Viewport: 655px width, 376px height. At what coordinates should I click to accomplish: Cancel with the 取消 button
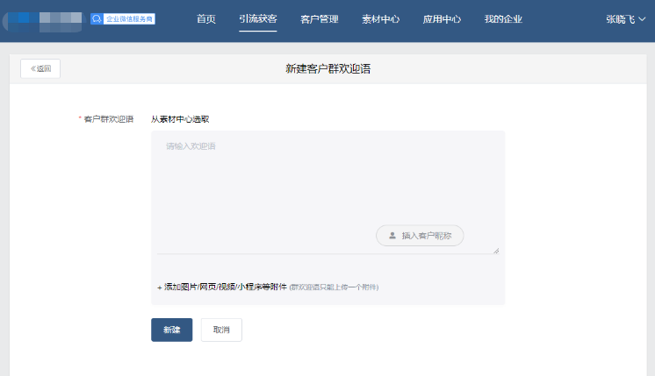coord(221,330)
